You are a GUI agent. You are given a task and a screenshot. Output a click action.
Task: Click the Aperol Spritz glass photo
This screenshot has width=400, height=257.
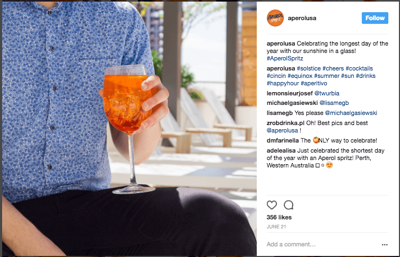[129, 129]
